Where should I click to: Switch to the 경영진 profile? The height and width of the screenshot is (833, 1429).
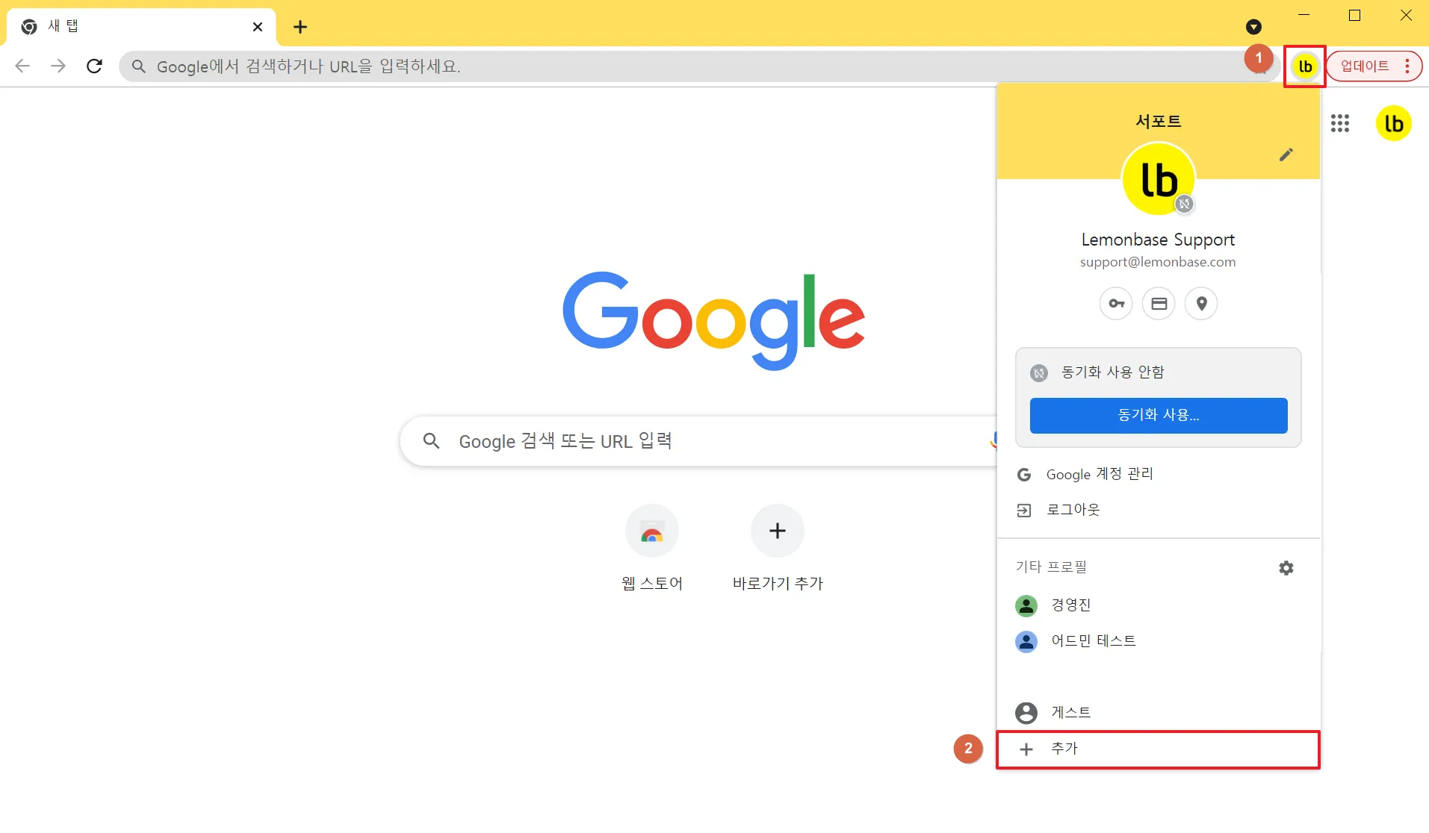(x=1159, y=605)
